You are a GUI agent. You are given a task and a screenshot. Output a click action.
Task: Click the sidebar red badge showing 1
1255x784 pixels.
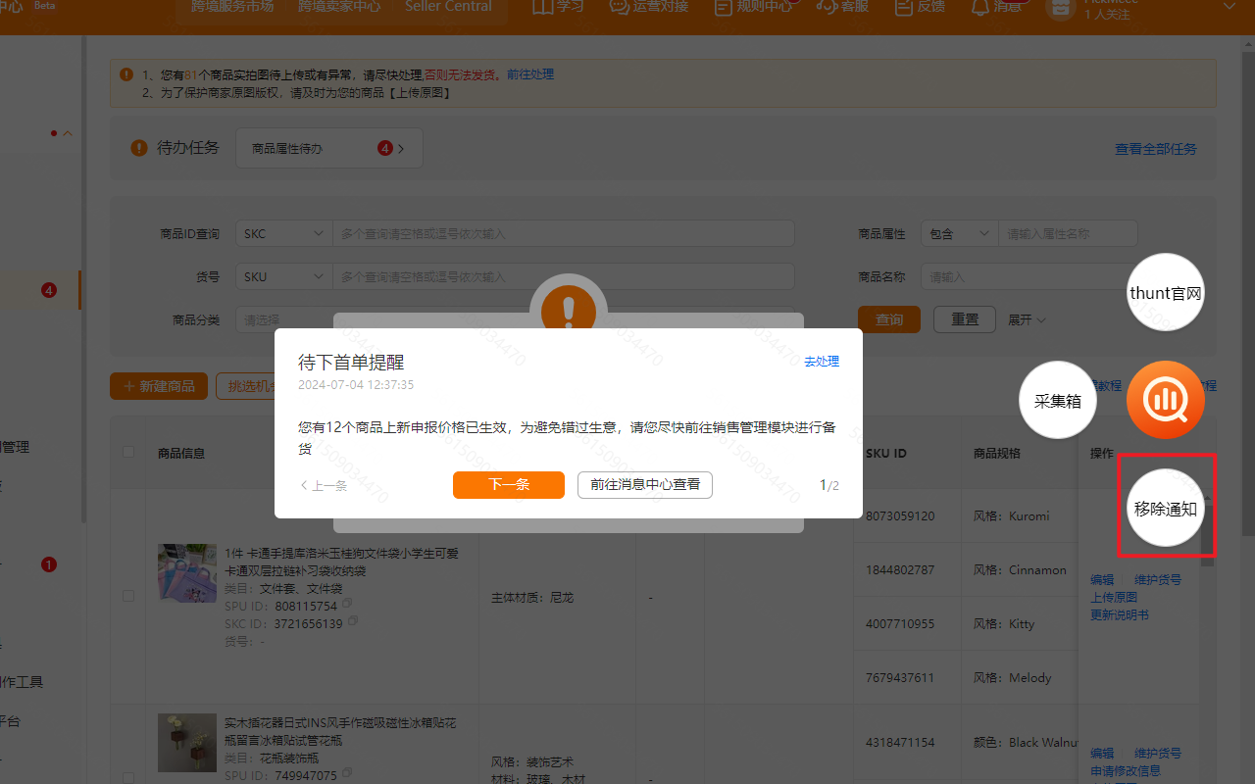(49, 564)
